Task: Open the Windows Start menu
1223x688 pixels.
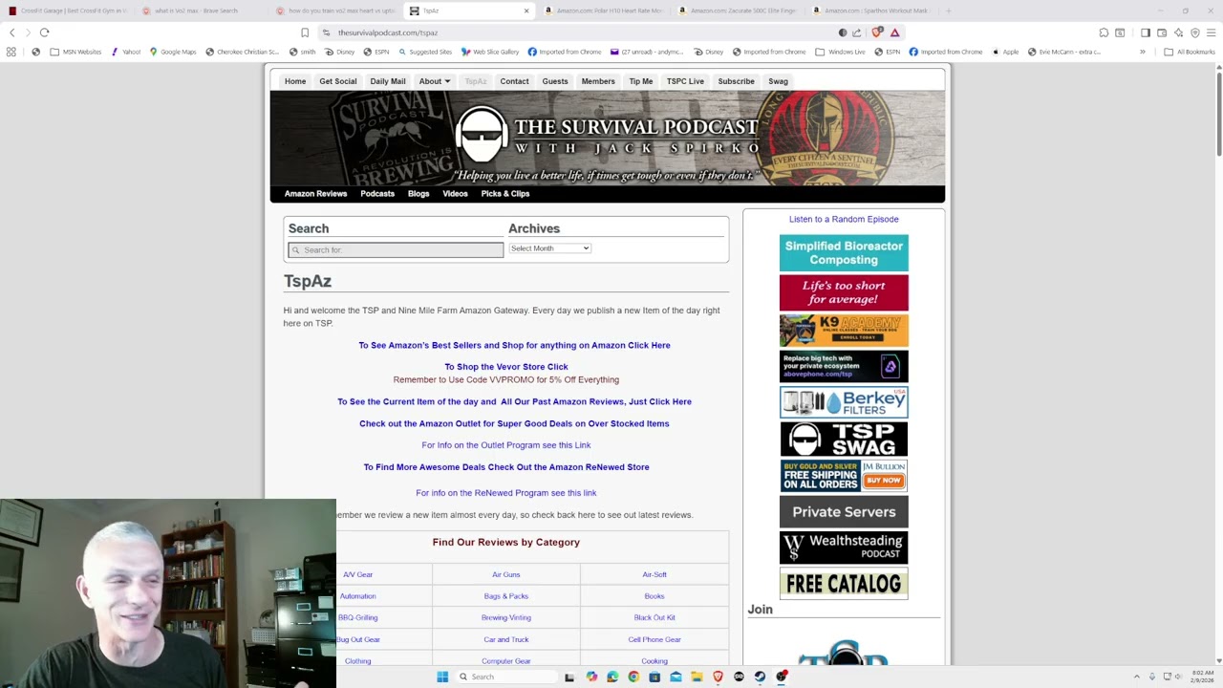Action: coord(442,677)
